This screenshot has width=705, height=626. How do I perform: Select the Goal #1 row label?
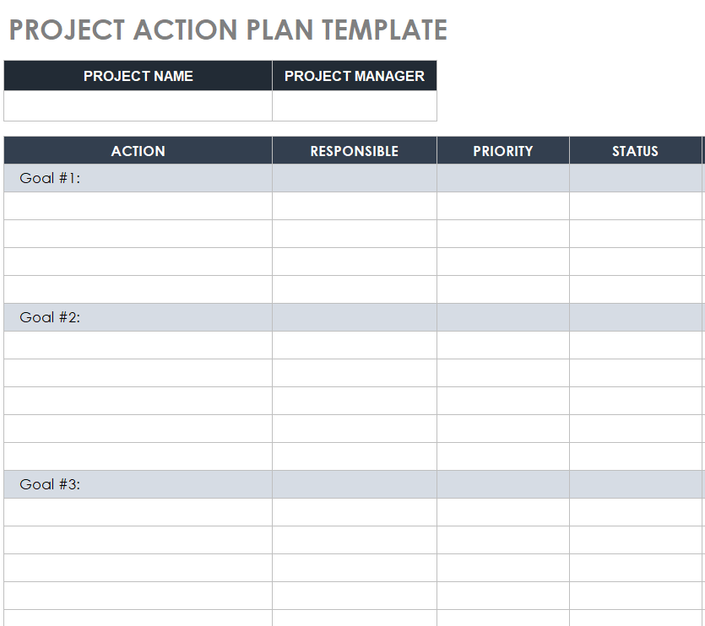(x=51, y=178)
